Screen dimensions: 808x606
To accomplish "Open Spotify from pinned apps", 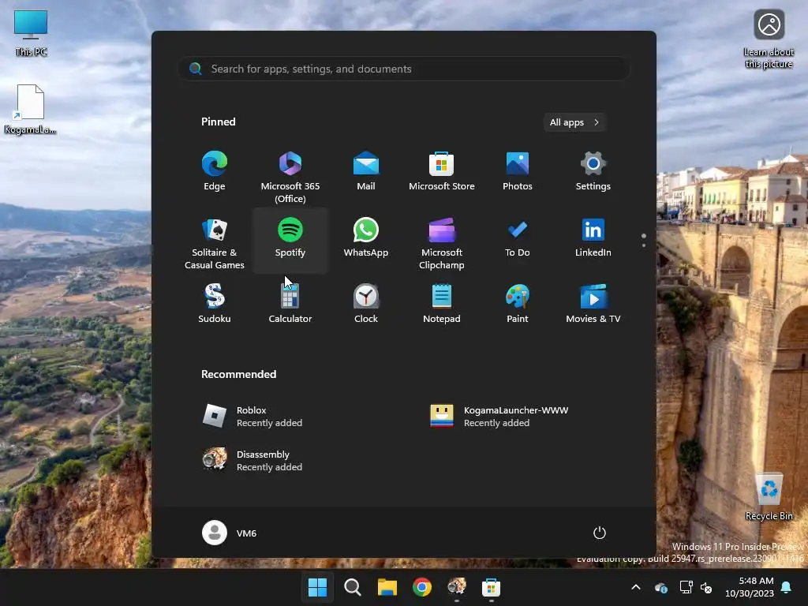I will coord(290,240).
